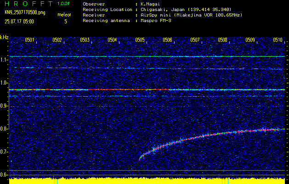This screenshot has height=184, width=289.
Task: Click the Receiving antenna label
Action: pyautogui.click(x=106, y=21)
